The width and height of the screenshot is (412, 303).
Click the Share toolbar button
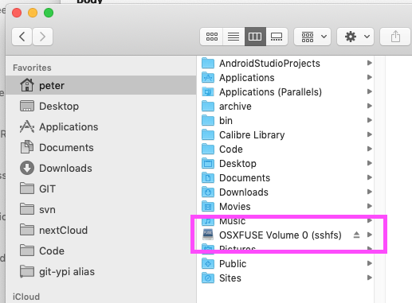395,37
